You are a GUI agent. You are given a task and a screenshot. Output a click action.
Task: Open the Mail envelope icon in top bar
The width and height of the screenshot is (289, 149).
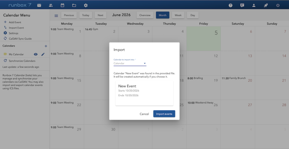click(39, 5)
